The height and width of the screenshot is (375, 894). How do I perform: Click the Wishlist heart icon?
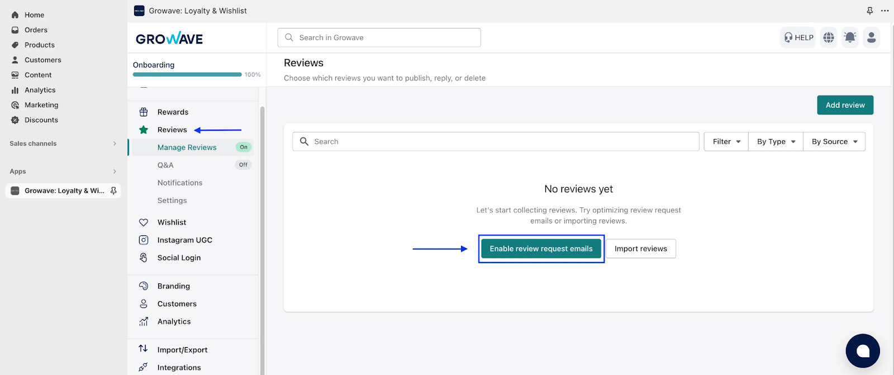[144, 222]
